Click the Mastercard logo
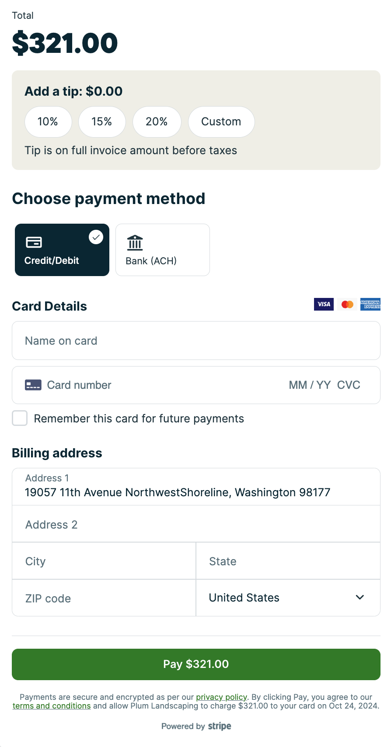The image size is (391, 747). (347, 304)
